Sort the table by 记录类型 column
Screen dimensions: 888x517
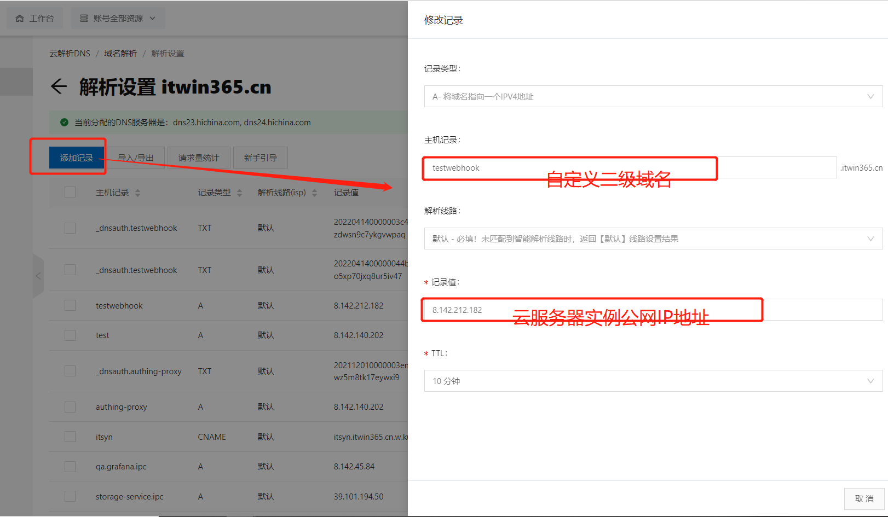[239, 193]
